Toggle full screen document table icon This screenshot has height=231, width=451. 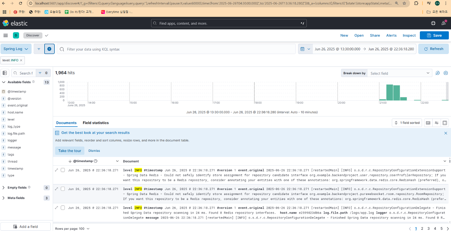click(x=445, y=123)
